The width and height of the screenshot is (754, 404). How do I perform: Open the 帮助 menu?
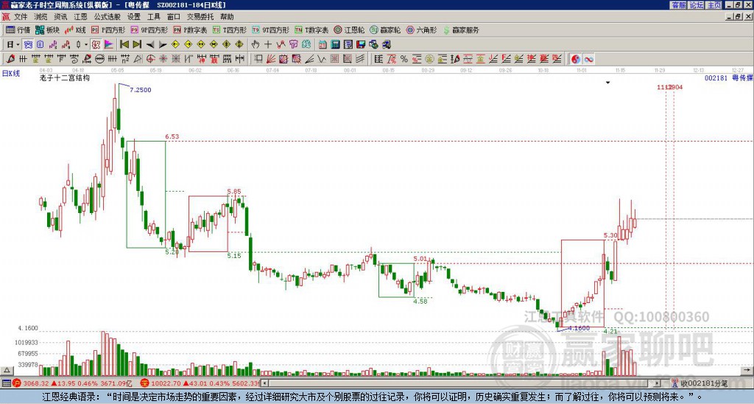tap(227, 17)
